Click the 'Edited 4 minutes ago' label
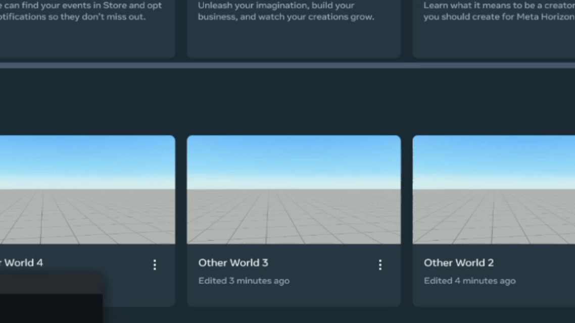This screenshot has height=323, width=575. click(x=469, y=281)
